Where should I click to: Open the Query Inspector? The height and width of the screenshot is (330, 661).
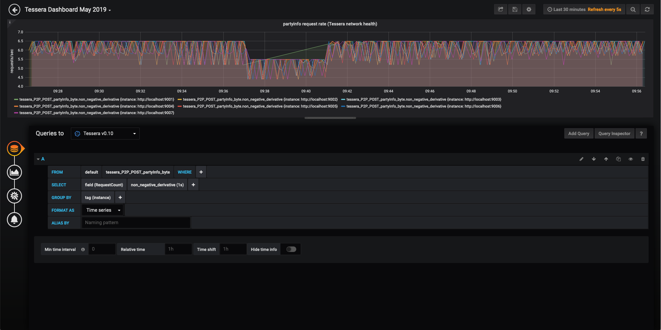(614, 133)
